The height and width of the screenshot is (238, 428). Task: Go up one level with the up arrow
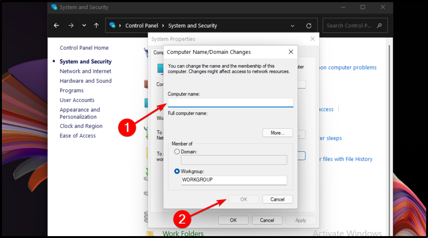(97, 25)
